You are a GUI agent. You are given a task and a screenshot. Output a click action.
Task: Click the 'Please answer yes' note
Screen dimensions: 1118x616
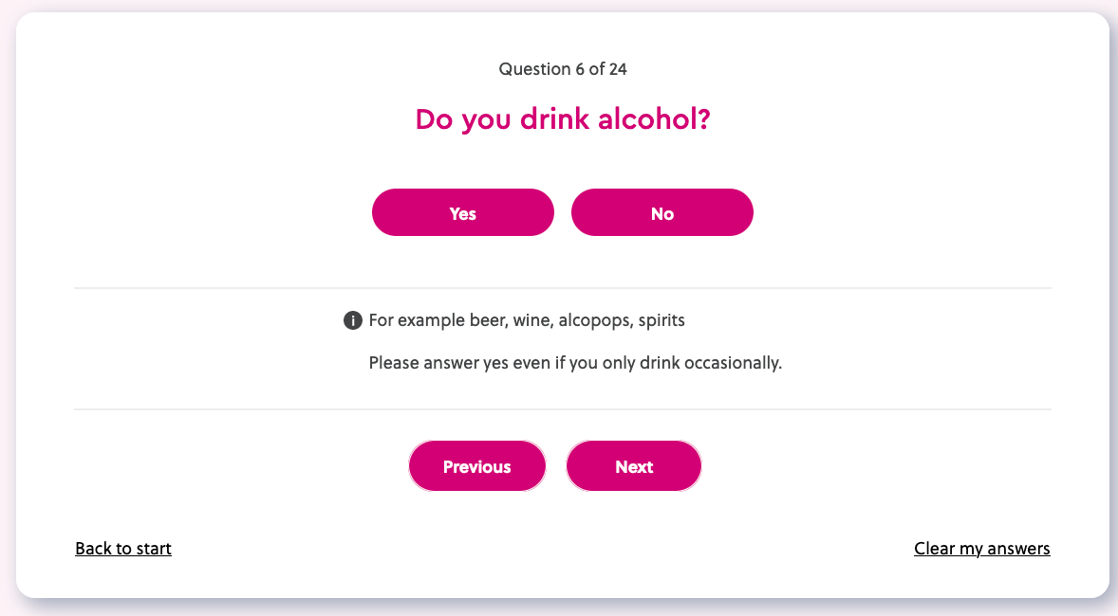575,363
